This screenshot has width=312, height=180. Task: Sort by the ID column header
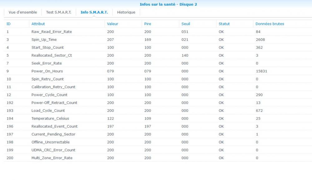tap(8, 24)
